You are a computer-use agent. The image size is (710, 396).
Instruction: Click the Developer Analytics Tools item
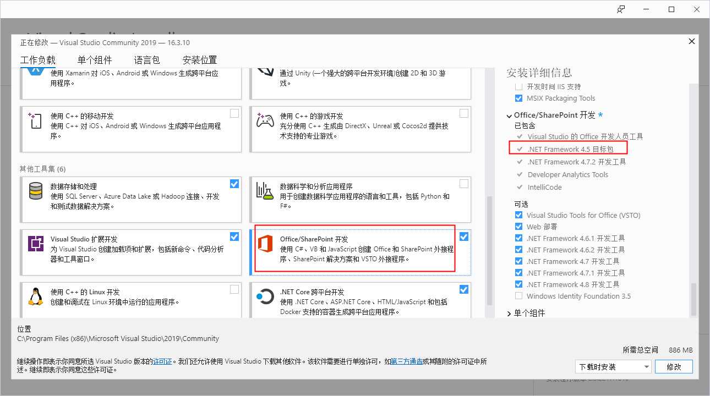(x=567, y=174)
